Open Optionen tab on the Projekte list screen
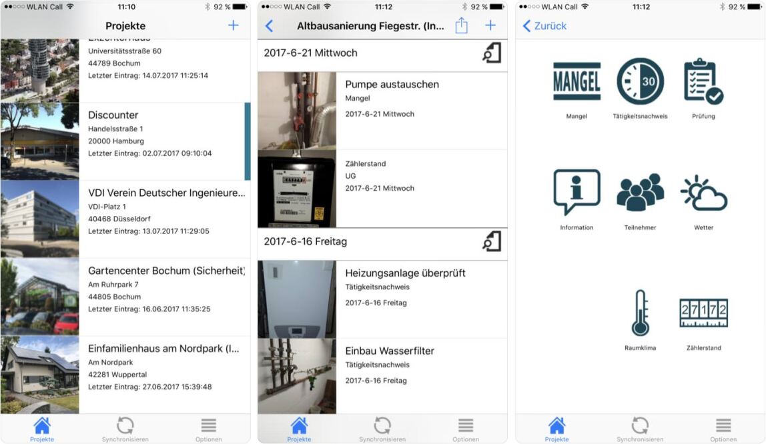The height and width of the screenshot is (444, 766). tap(209, 429)
